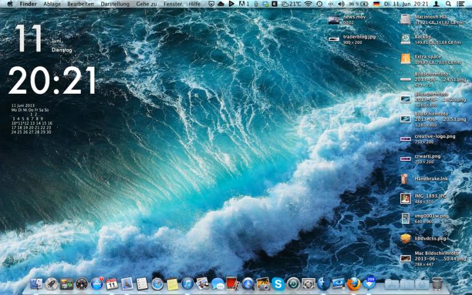Open the Apple menu
This screenshot has width=472, height=295.
coord(10,4)
